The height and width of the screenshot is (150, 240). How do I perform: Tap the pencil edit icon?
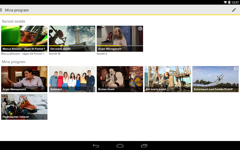[x=234, y=10]
